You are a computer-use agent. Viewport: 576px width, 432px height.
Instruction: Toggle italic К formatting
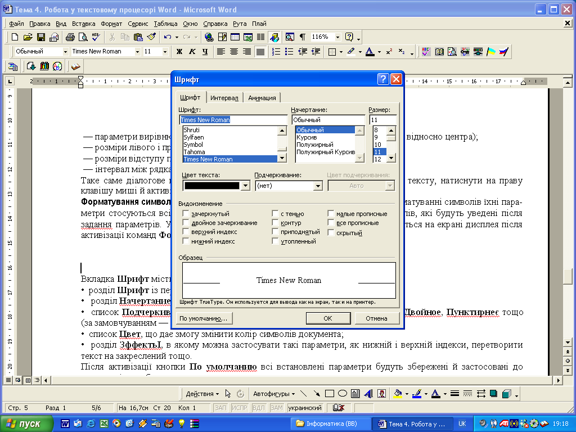coord(192,52)
